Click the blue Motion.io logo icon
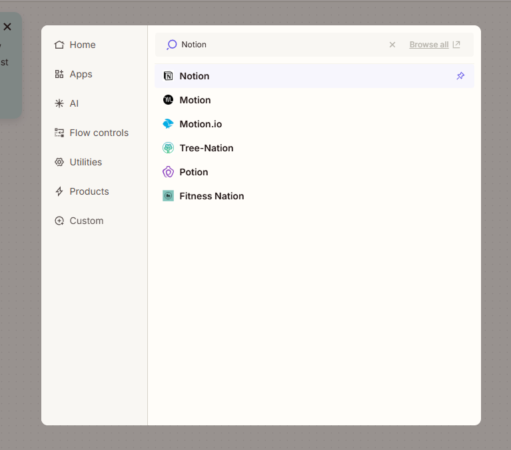The image size is (511, 450). (168, 124)
